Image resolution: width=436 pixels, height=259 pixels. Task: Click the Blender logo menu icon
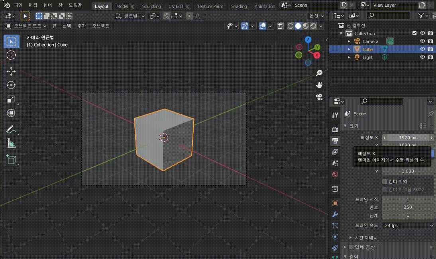(7, 5)
